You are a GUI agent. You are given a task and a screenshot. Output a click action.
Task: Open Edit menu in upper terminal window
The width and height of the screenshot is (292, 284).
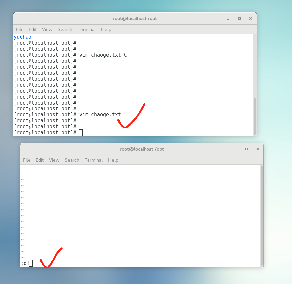pos(33,29)
